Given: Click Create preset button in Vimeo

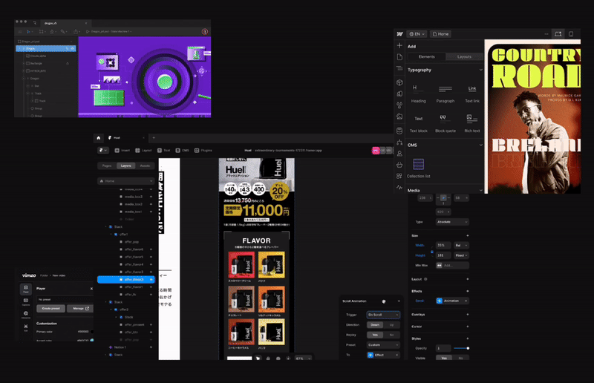Looking at the screenshot, I should [x=51, y=309].
